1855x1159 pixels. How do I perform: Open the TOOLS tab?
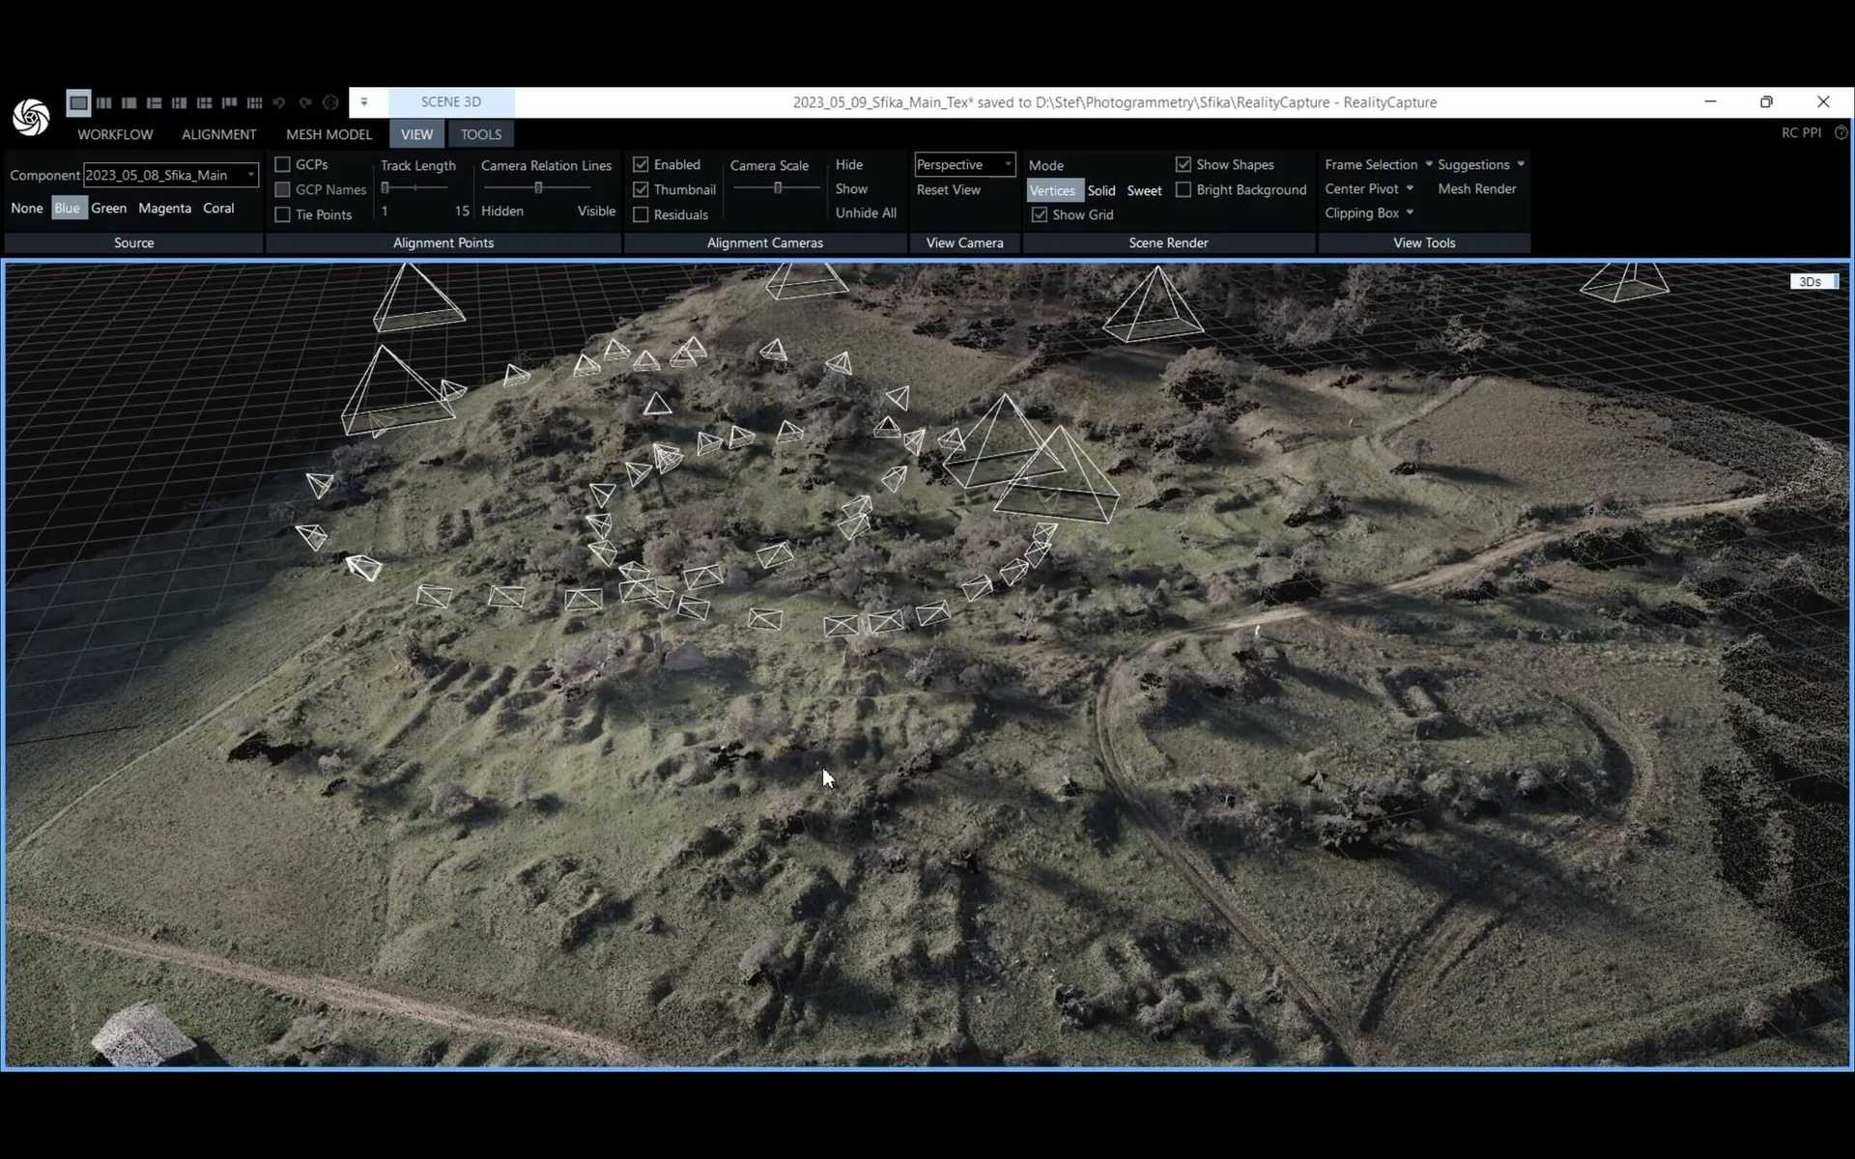(480, 133)
